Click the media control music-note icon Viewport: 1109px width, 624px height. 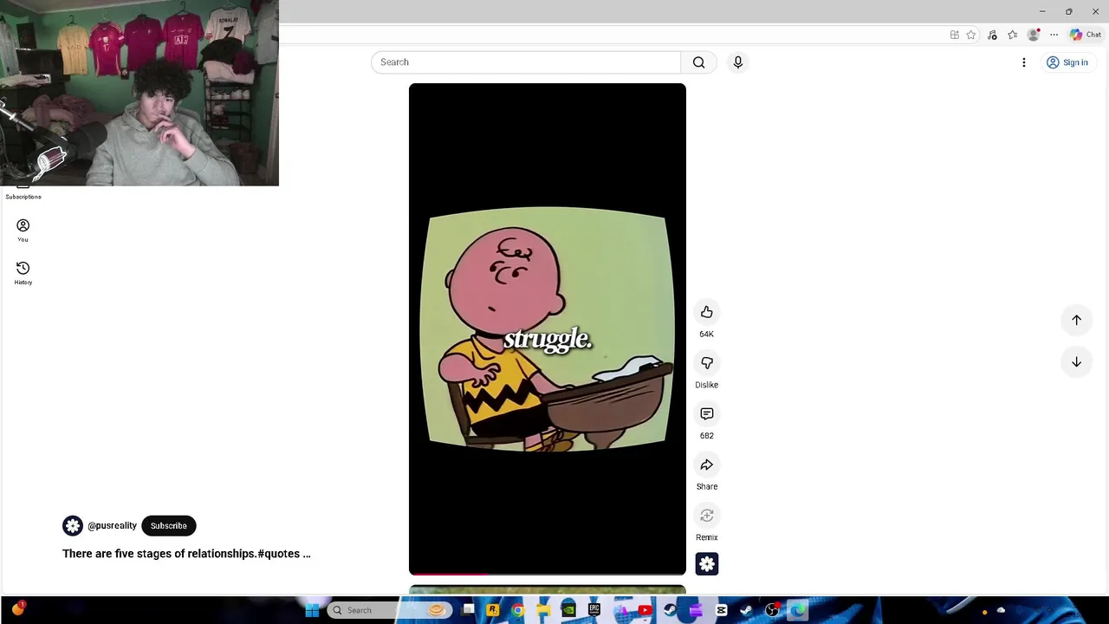(992, 35)
